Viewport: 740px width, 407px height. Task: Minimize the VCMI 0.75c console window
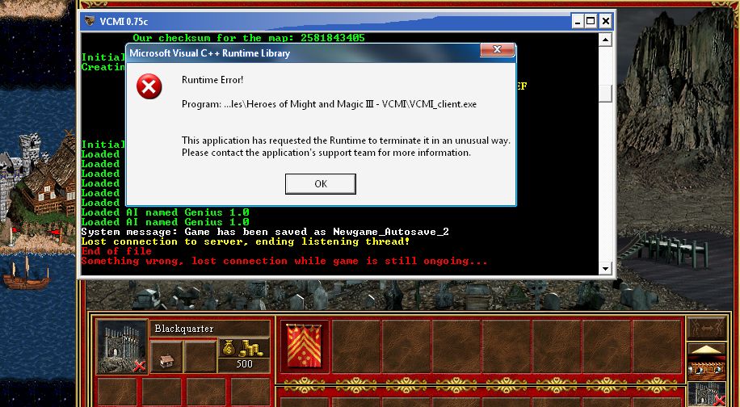click(x=576, y=21)
